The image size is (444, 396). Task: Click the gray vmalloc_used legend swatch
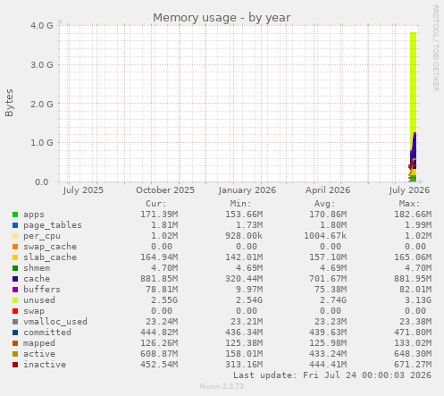(x=15, y=322)
